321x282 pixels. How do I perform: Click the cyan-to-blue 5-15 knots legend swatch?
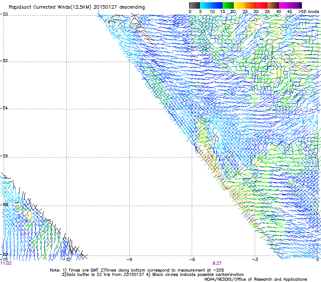click(x=211, y=5)
